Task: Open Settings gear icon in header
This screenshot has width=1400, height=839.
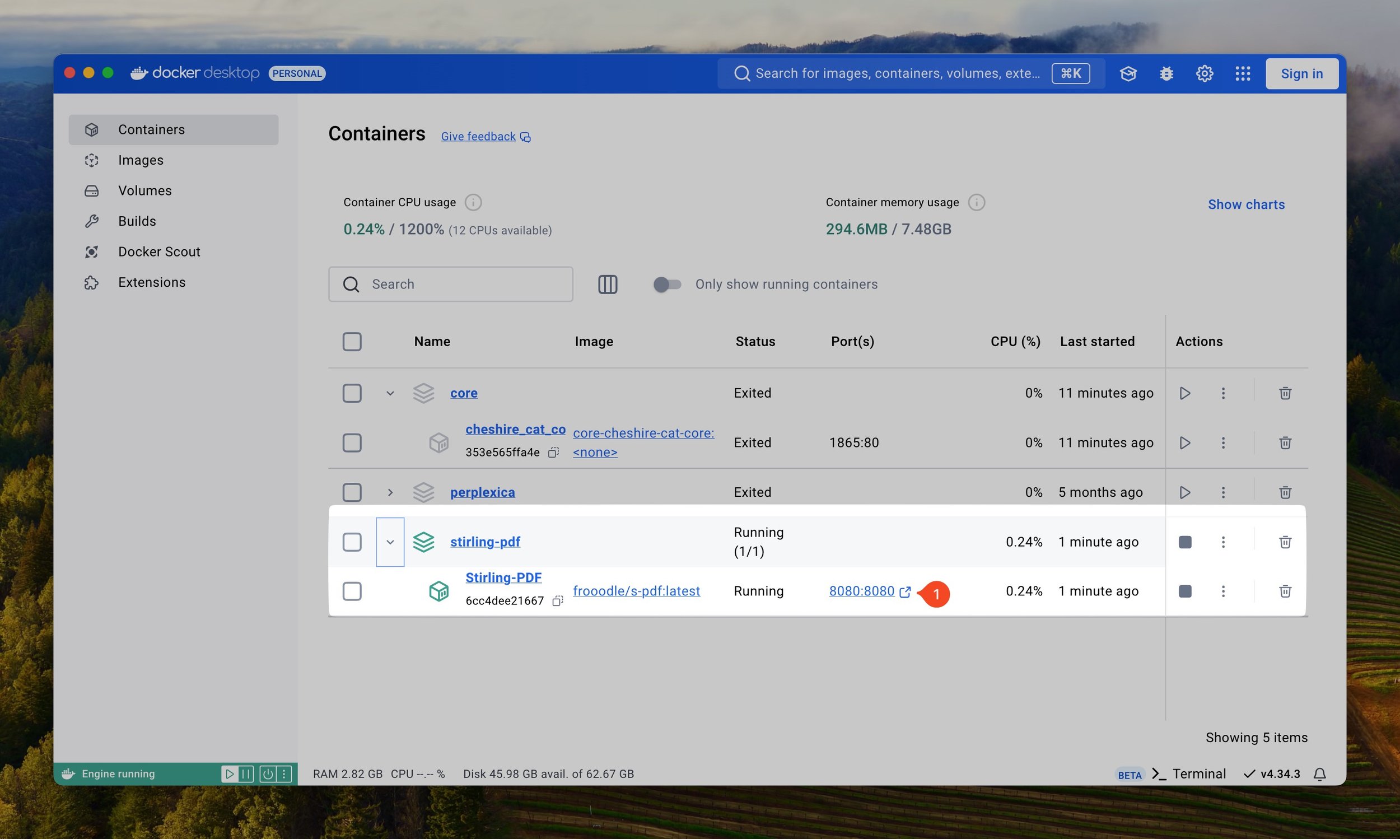Action: click(1205, 73)
